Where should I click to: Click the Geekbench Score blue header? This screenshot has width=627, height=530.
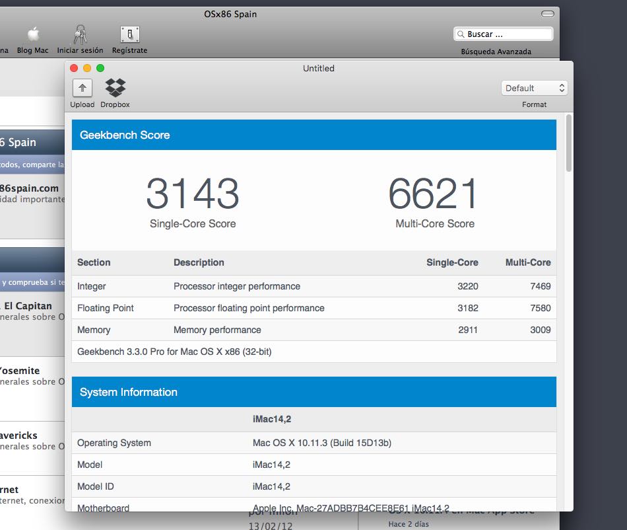tap(314, 135)
